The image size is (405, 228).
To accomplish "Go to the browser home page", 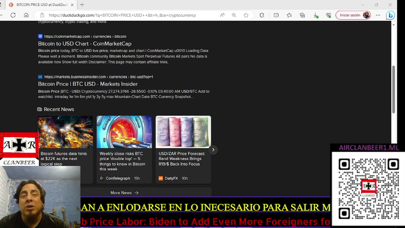I will pyautogui.click(x=26, y=15).
